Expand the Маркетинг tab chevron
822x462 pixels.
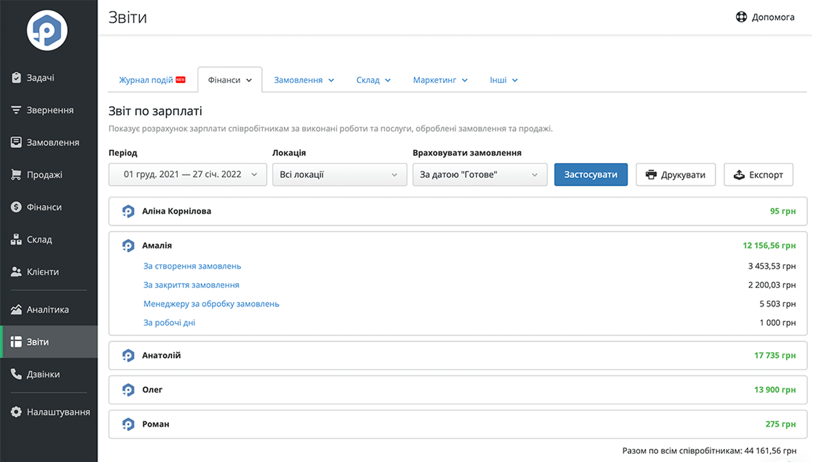(x=464, y=81)
